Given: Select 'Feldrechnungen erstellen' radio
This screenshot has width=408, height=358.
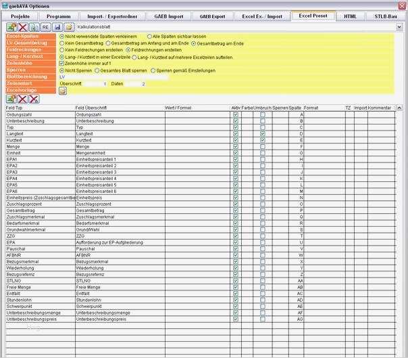Looking at the screenshot, I should (128, 50).
